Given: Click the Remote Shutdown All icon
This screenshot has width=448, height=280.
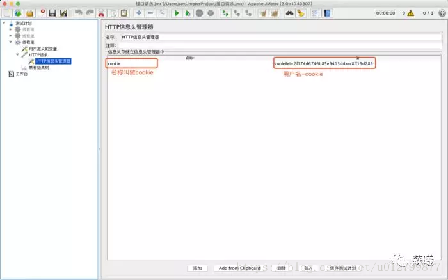Looking at the screenshot, I should click(248, 13).
